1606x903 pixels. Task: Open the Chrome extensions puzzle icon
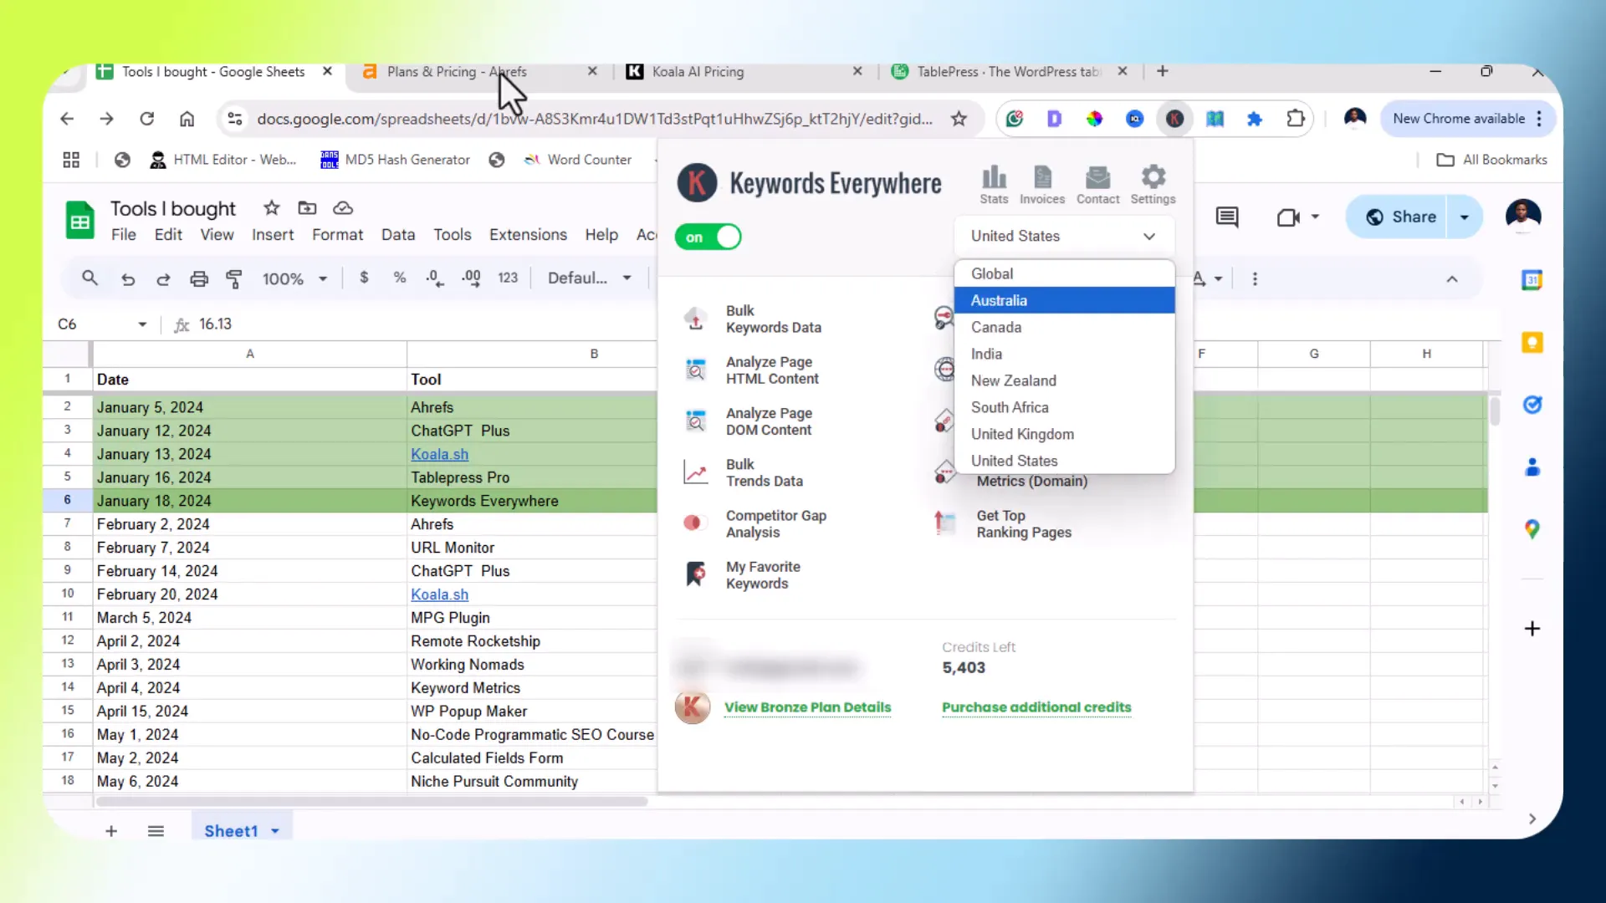coord(1295,119)
